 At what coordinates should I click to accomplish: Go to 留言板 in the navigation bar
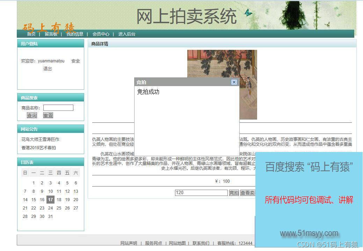coord(51,34)
